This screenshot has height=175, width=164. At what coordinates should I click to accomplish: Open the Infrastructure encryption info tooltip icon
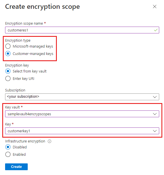49,141
